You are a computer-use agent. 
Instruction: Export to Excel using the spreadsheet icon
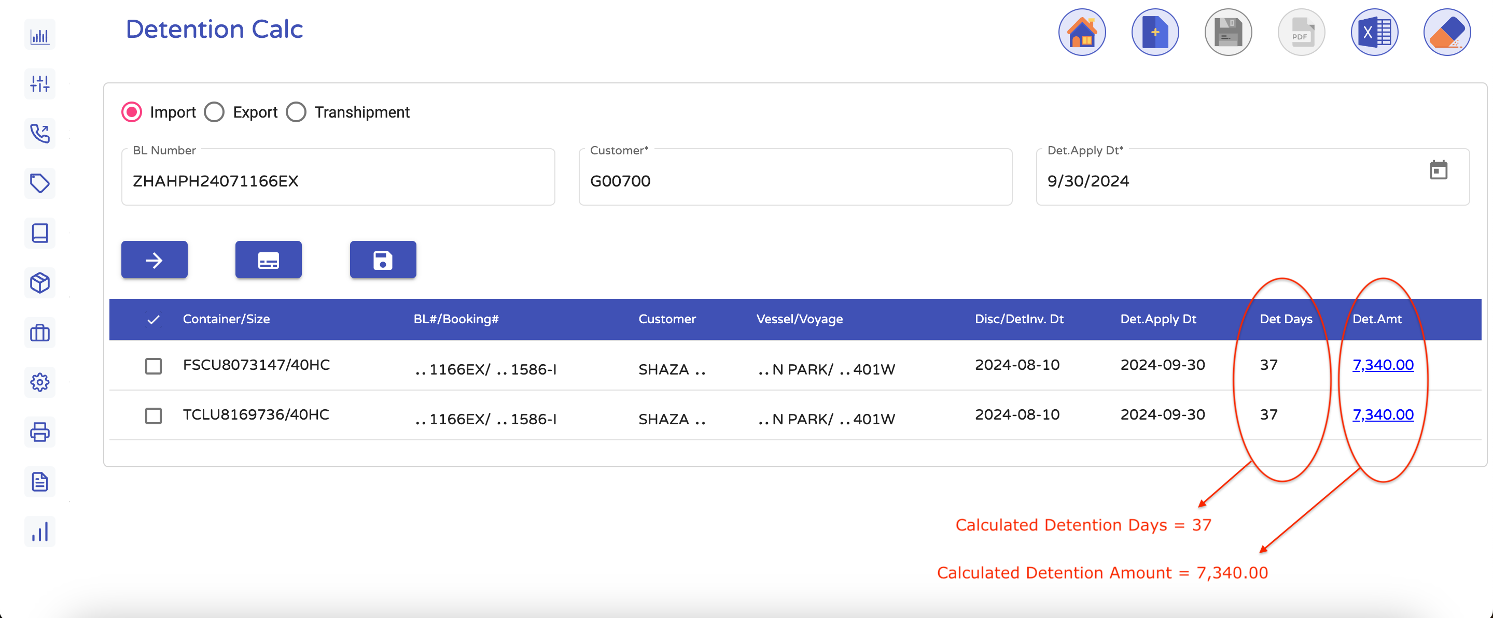(x=1374, y=33)
